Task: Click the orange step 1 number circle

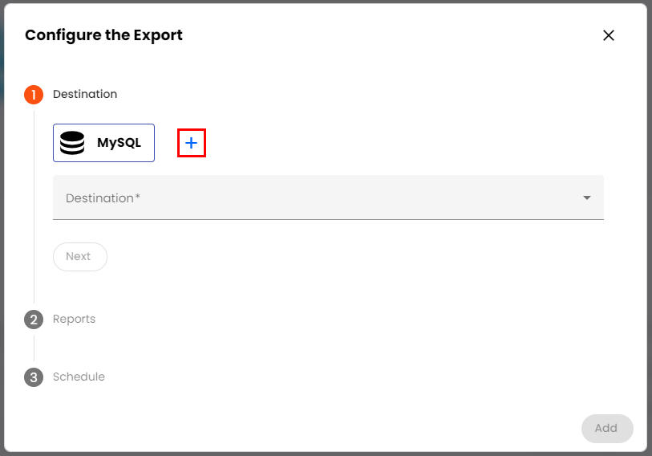Action: 34,95
